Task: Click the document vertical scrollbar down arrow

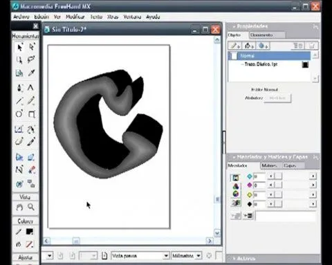Action: 217,233
